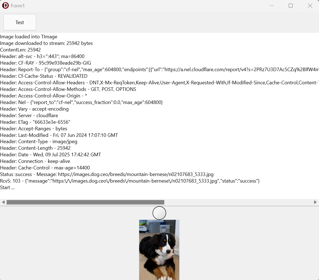Click the 'Access-Control-Allow-Methods' log line
Viewport: 319px width, 280px height.
coord(68,89)
